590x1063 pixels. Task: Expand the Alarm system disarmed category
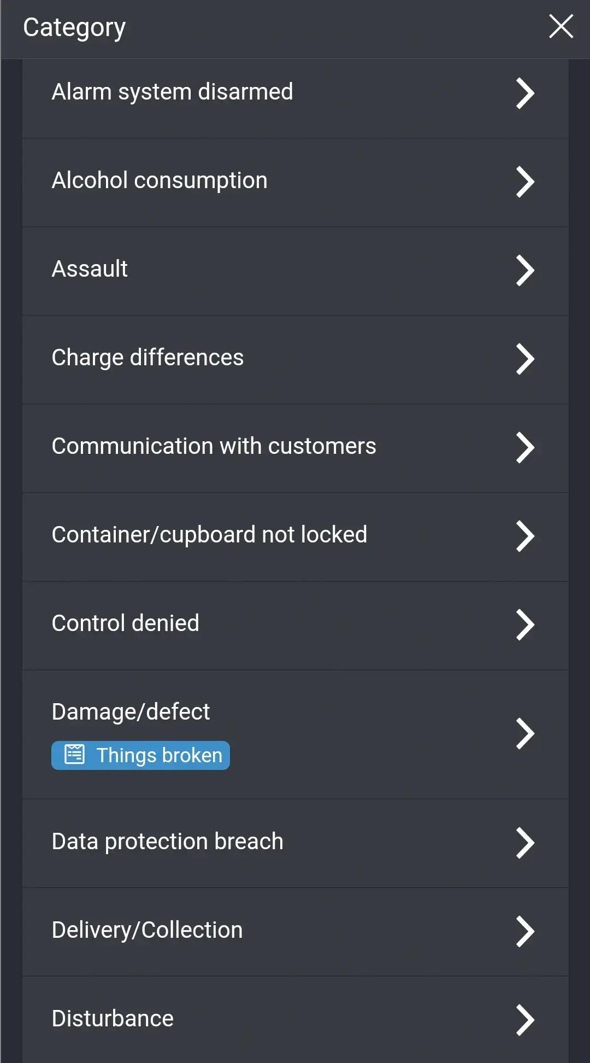[525, 93]
